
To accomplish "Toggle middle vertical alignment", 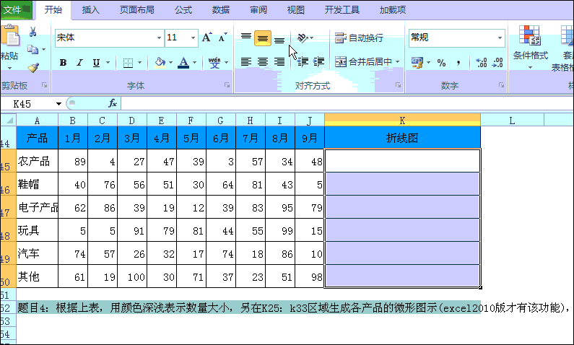I will (x=263, y=38).
